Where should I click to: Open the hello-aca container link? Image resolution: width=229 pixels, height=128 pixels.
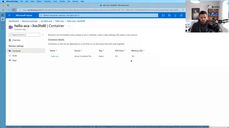click(x=55, y=56)
